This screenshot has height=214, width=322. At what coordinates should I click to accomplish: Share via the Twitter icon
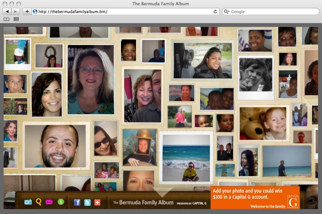(x=87, y=203)
